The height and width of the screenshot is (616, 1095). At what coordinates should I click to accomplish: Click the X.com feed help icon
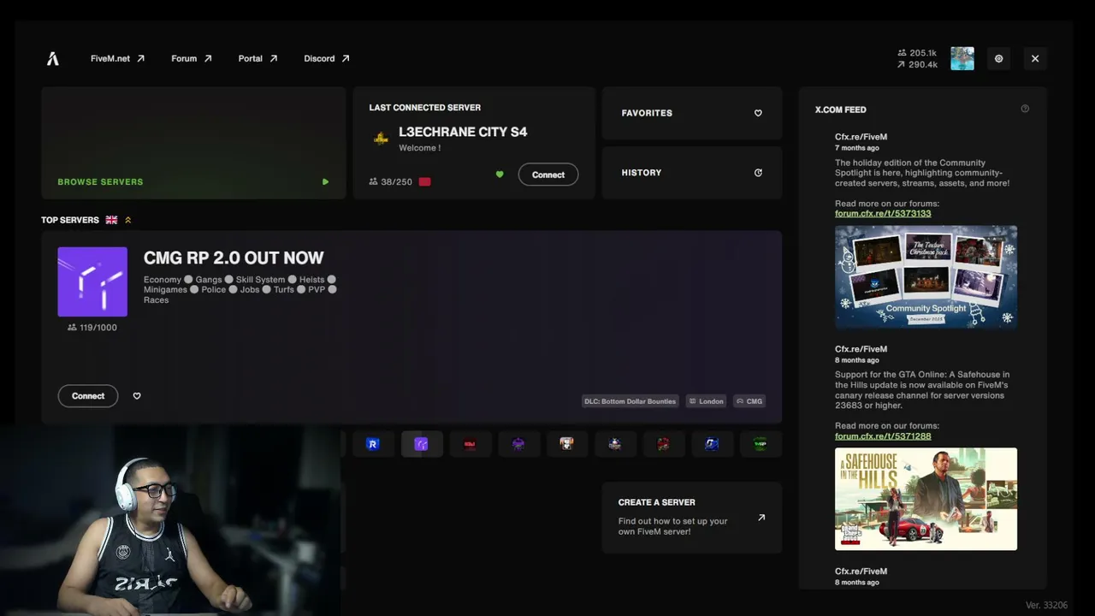click(1025, 109)
